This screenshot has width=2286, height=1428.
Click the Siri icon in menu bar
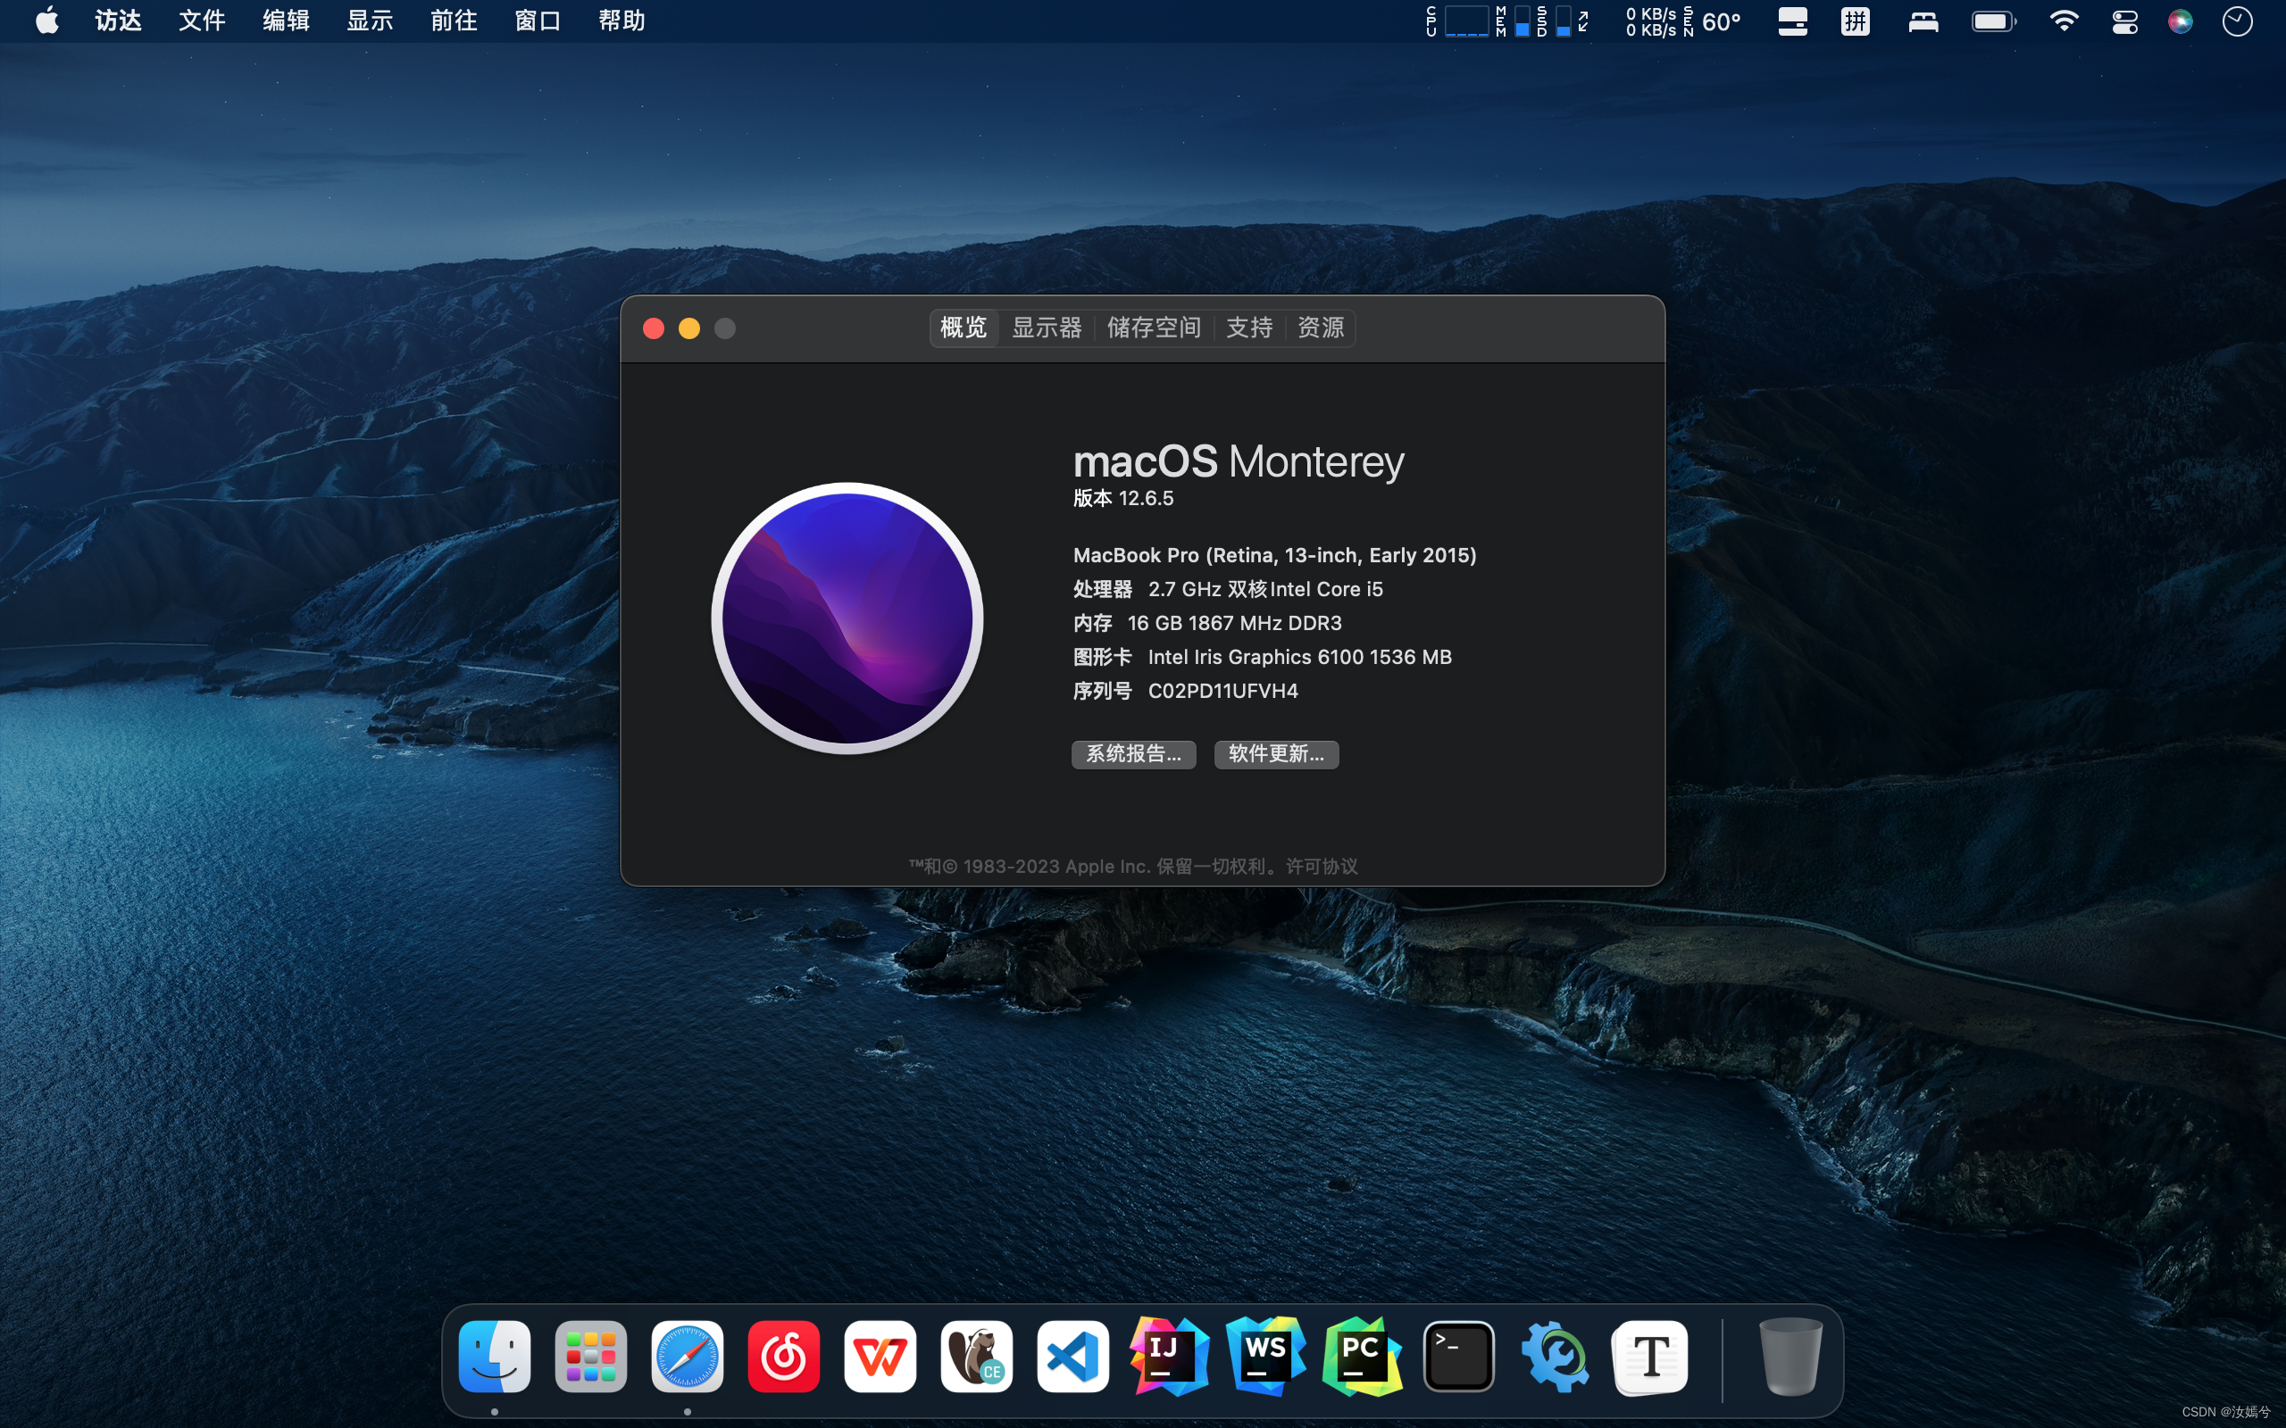coord(2181,21)
